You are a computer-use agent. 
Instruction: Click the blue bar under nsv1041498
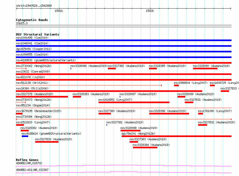point(124,40)
